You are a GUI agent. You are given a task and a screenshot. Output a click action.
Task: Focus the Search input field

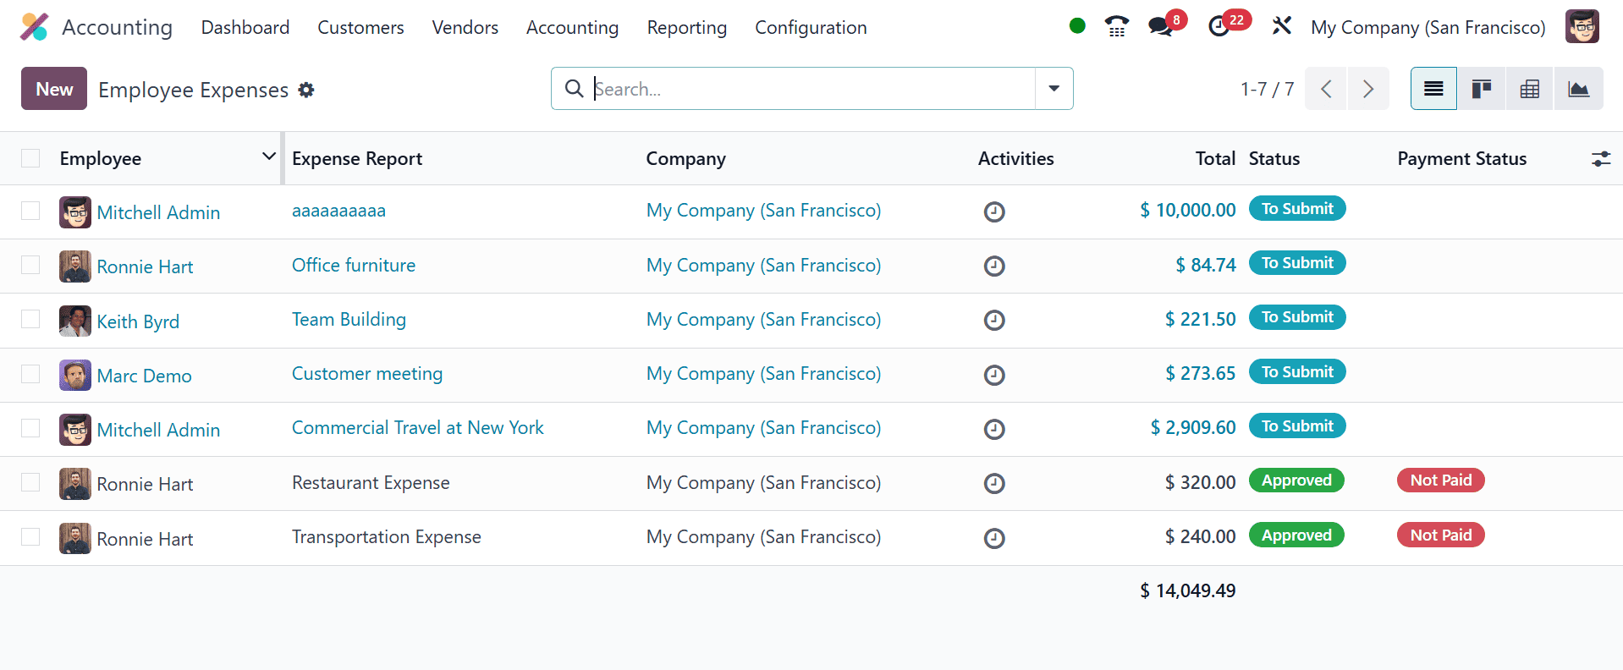(x=812, y=89)
